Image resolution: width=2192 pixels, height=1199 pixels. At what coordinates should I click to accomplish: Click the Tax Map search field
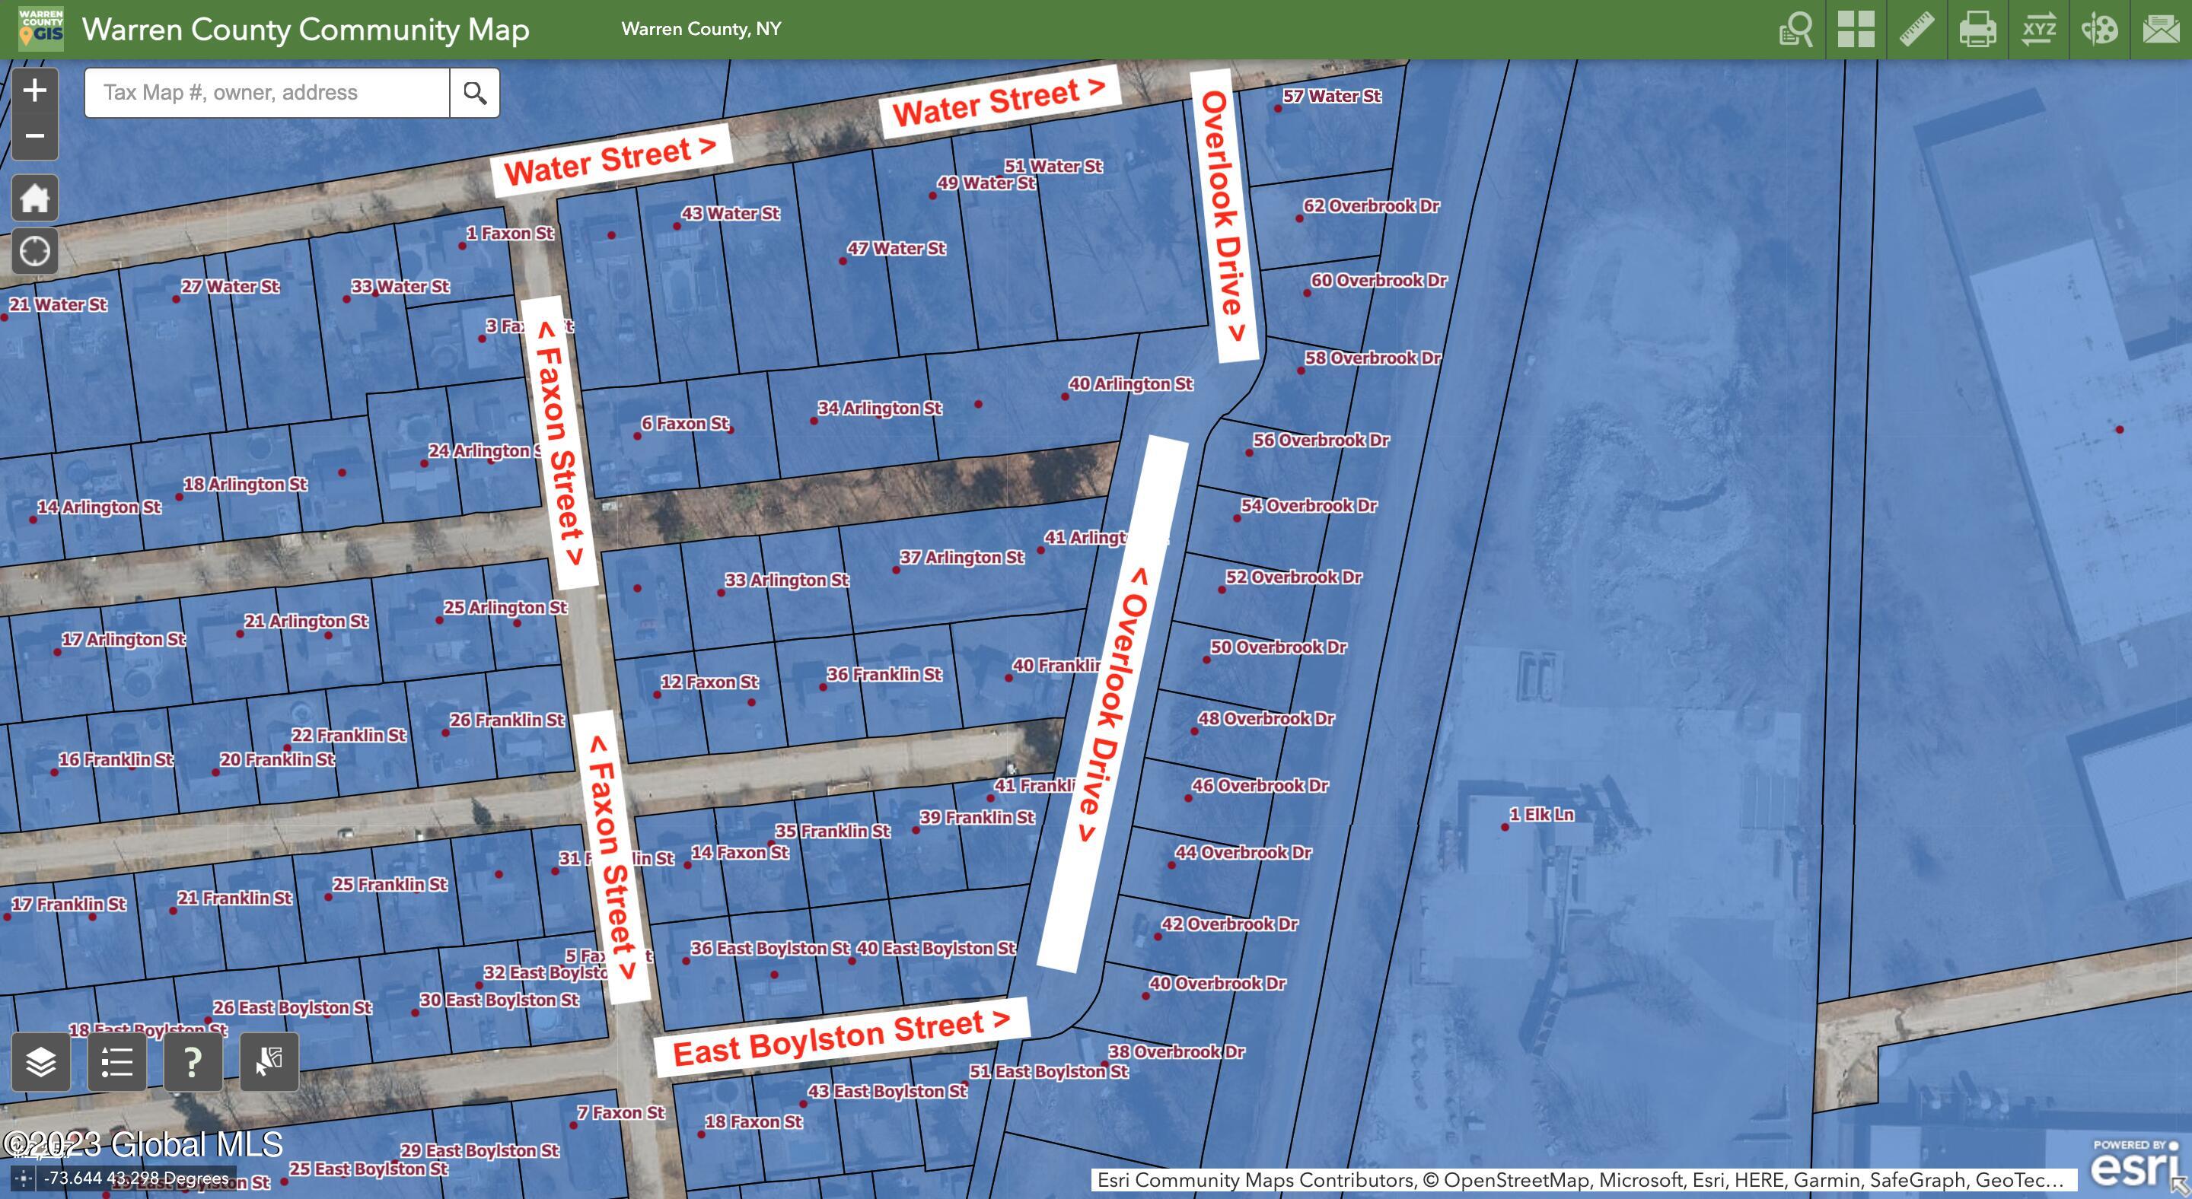[x=266, y=93]
